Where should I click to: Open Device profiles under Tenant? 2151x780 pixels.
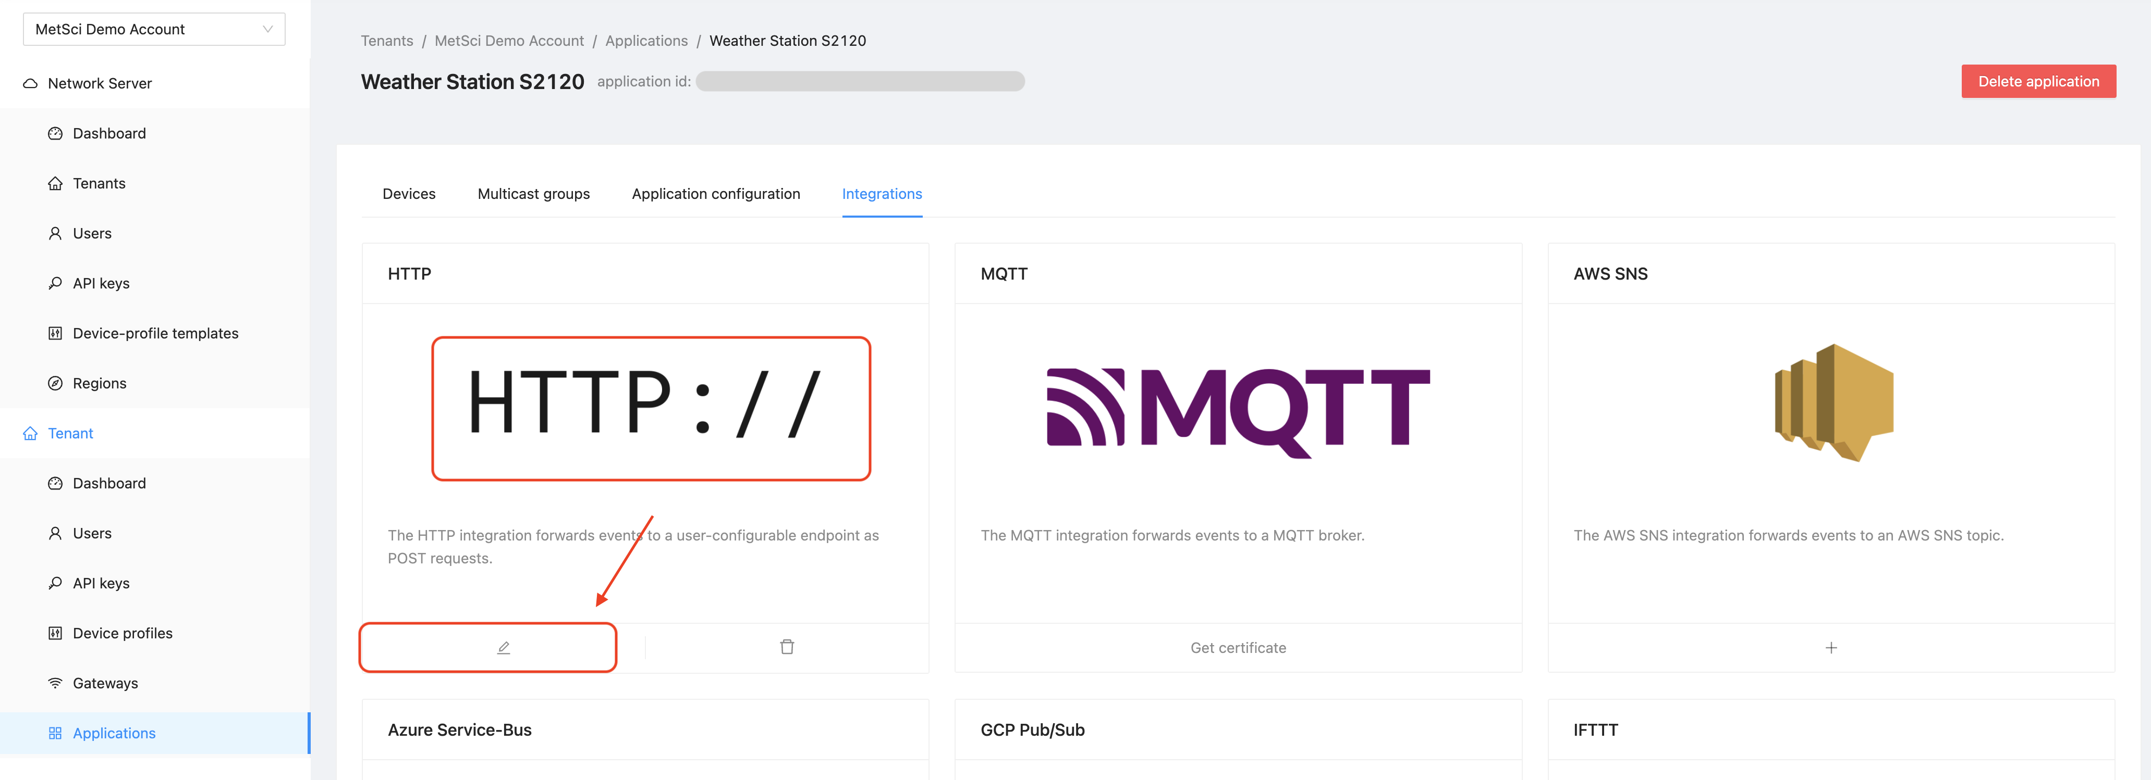point(123,632)
